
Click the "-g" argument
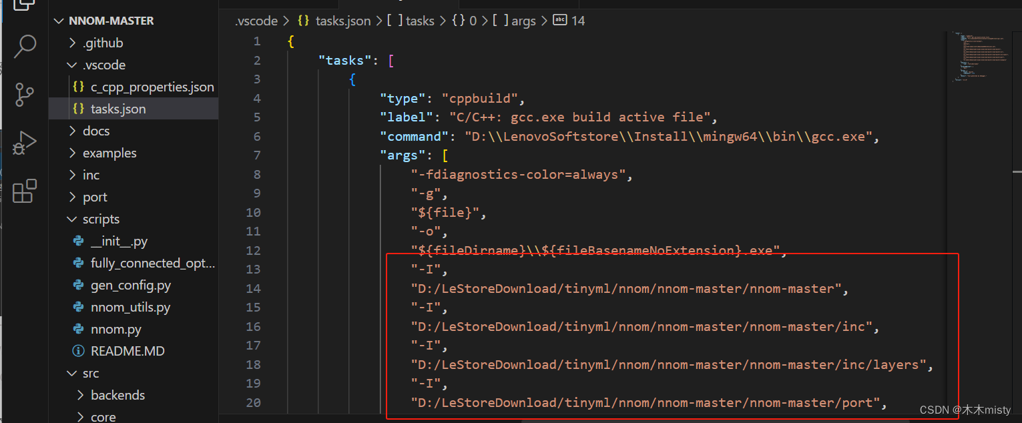(426, 193)
